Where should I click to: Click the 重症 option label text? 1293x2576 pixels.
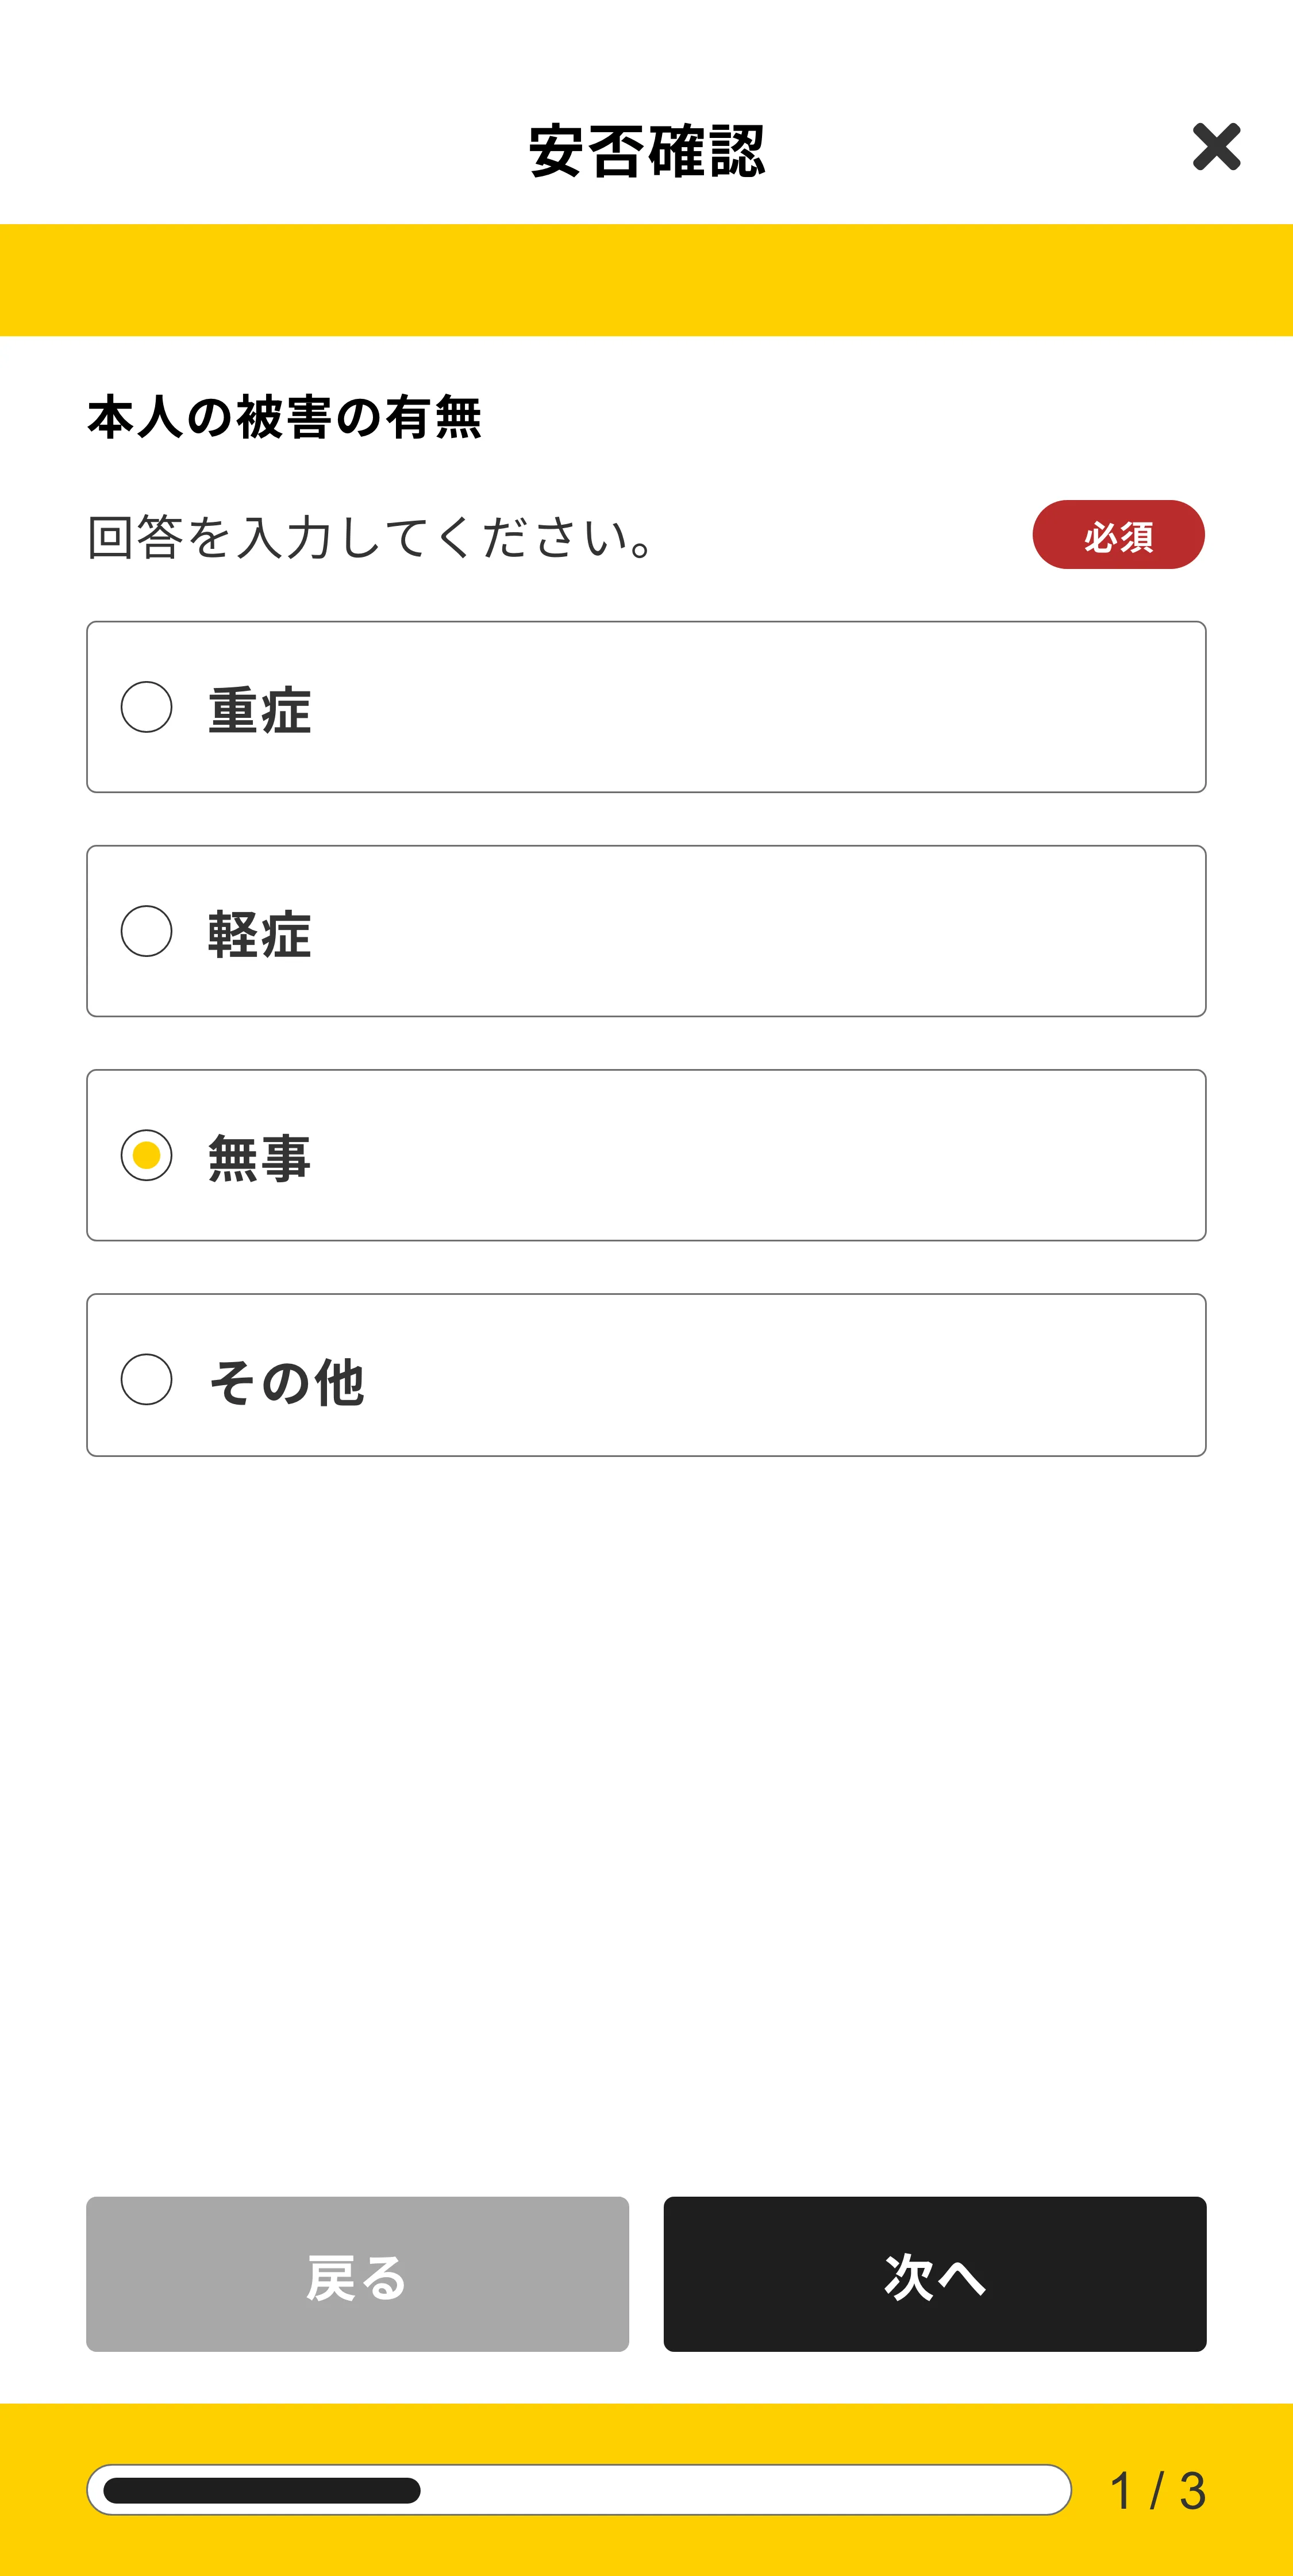coord(260,710)
